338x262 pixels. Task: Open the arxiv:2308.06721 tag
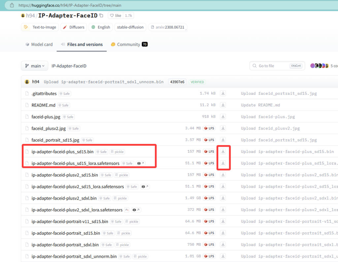tap(168, 27)
